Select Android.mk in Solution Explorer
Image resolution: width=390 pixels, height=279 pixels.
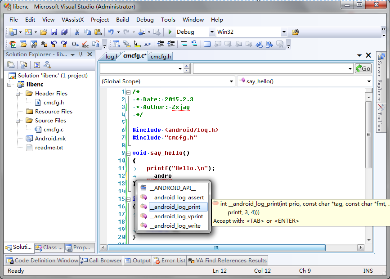50,139
